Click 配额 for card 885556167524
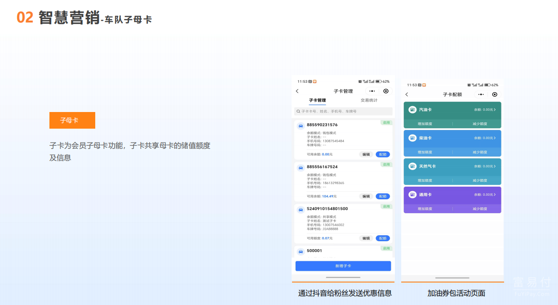 tap(383, 196)
